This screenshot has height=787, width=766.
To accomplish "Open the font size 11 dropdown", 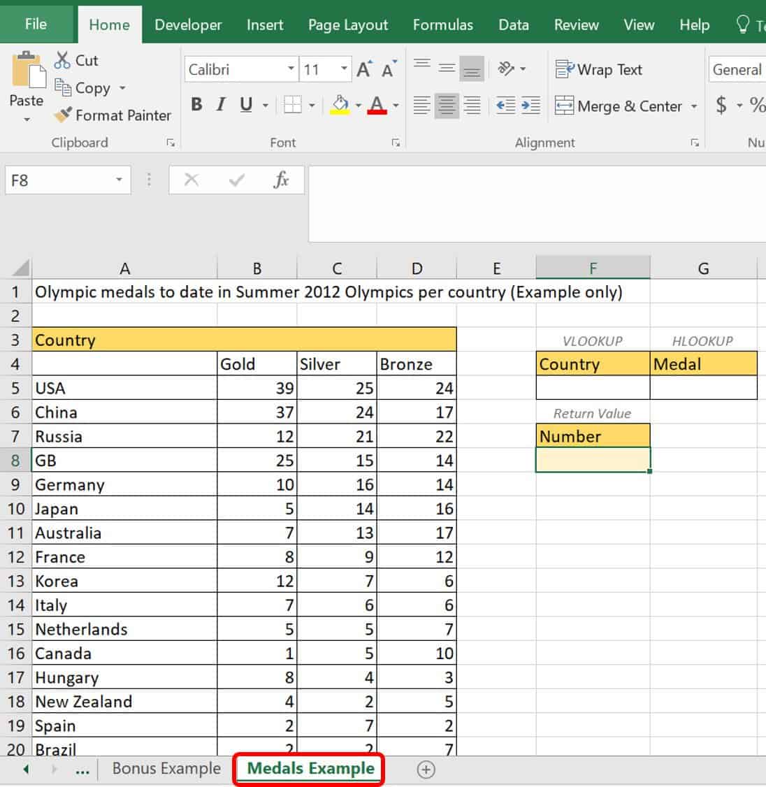I will coord(344,68).
